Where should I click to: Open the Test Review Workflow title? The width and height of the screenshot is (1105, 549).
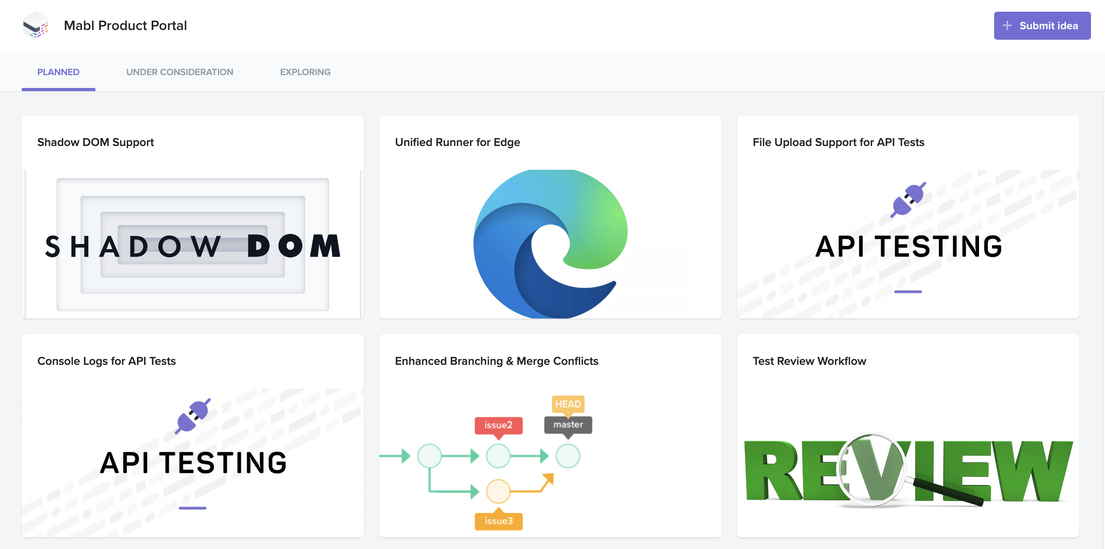809,361
